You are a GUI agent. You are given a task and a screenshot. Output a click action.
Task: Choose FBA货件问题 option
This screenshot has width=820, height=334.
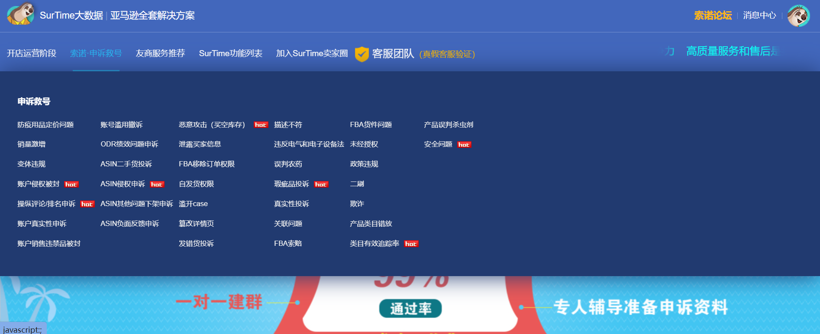coord(371,125)
